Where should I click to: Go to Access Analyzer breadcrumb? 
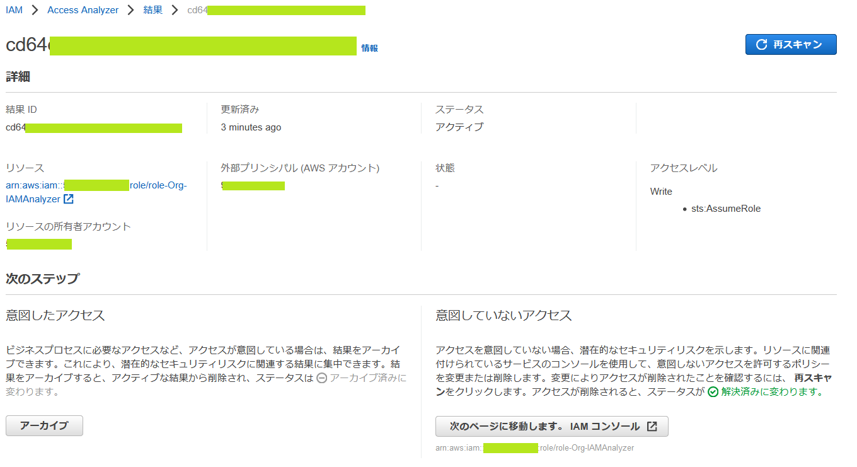(83, 10)
